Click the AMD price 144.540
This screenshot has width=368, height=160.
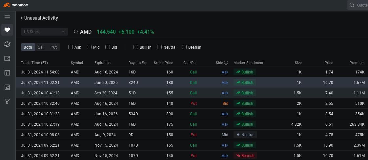106,32
